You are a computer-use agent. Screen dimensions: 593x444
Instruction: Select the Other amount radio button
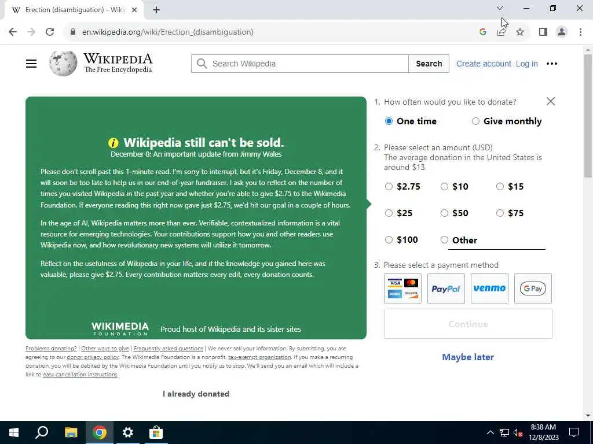(444, 240)
